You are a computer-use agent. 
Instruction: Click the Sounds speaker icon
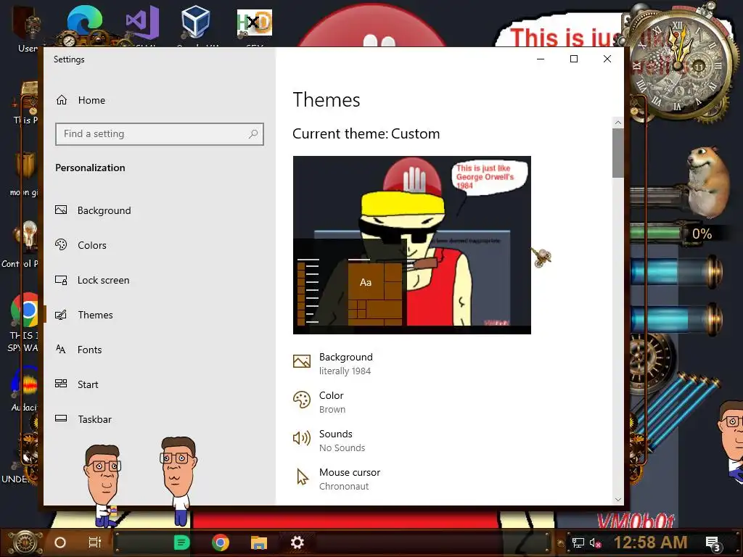tap(302, 438)
